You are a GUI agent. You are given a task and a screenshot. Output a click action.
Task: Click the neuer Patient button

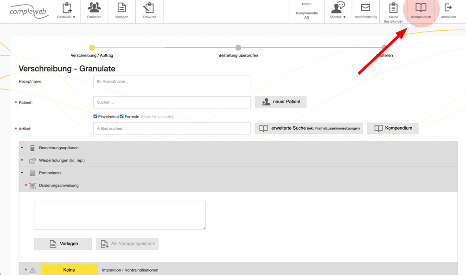point(280,102)
